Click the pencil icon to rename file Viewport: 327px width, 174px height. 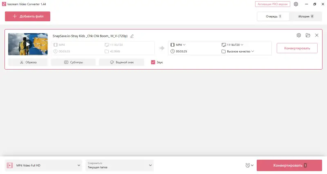point(132,36)
